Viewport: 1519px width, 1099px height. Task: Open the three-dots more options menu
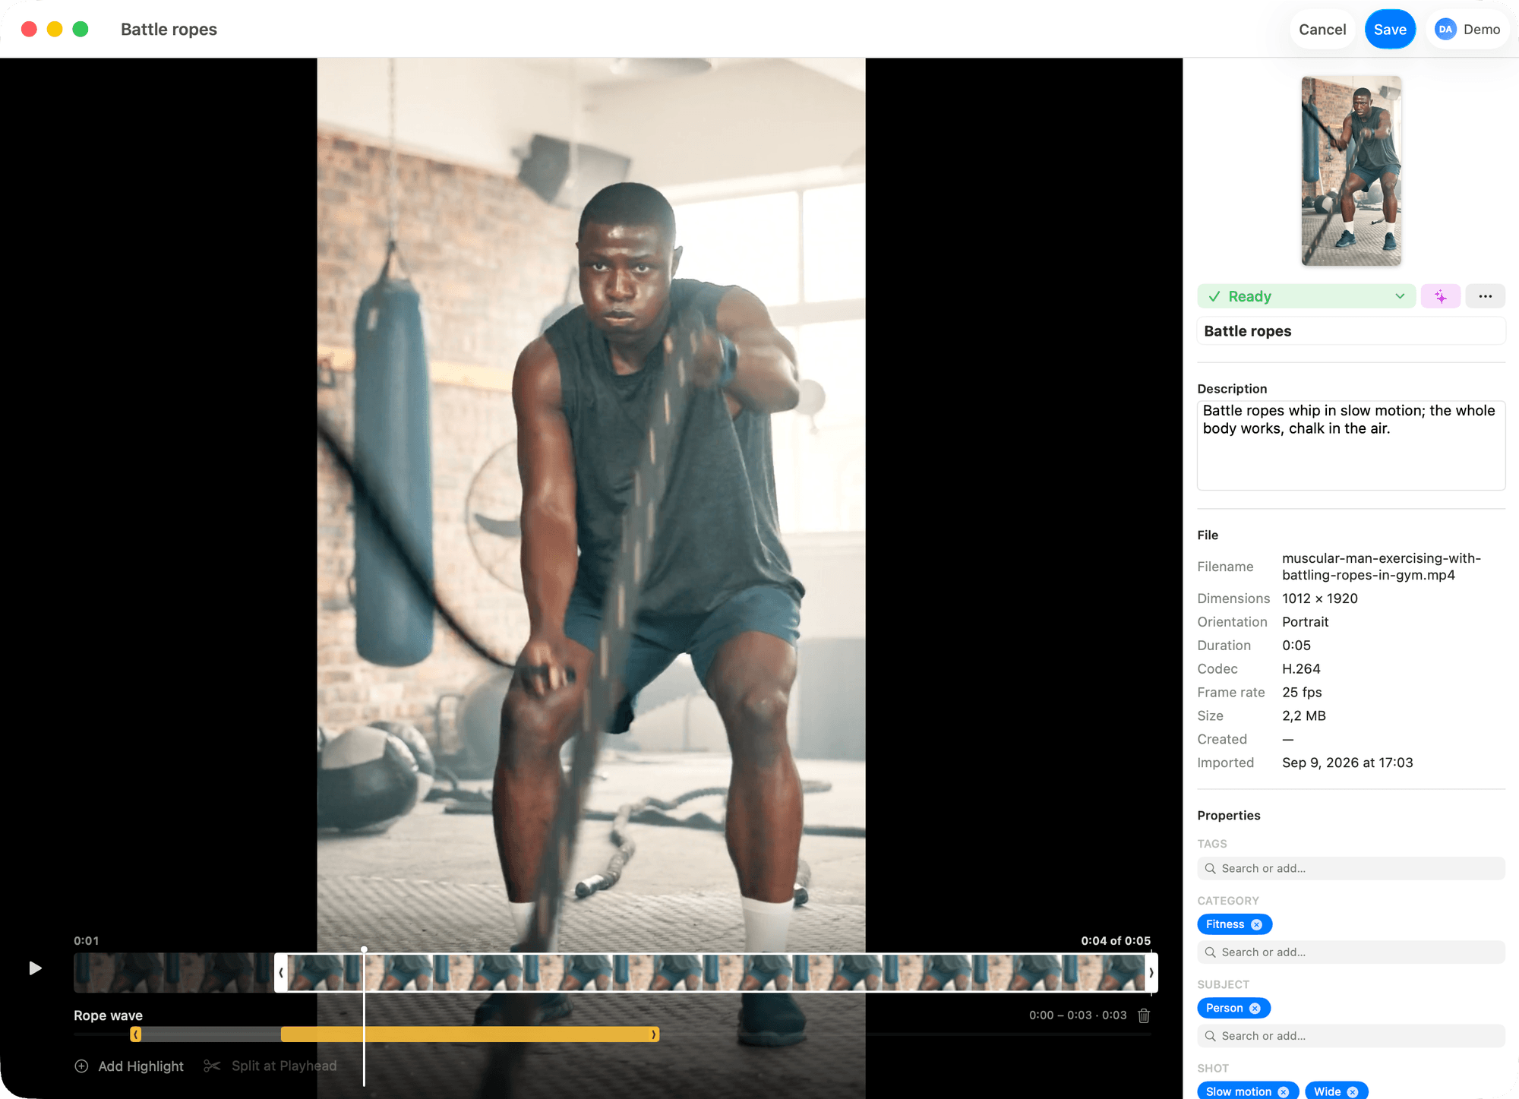1485,296
